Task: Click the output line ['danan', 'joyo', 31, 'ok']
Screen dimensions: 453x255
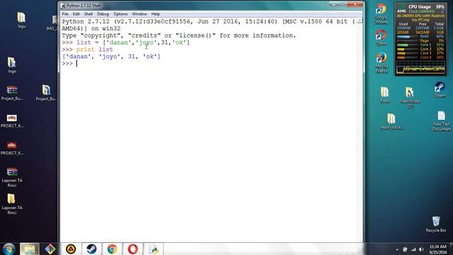Action: click(111, 57)
